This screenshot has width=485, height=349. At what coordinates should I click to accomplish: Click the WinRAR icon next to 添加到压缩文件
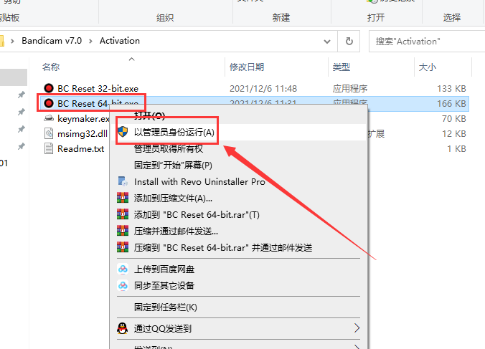[122, 199]
